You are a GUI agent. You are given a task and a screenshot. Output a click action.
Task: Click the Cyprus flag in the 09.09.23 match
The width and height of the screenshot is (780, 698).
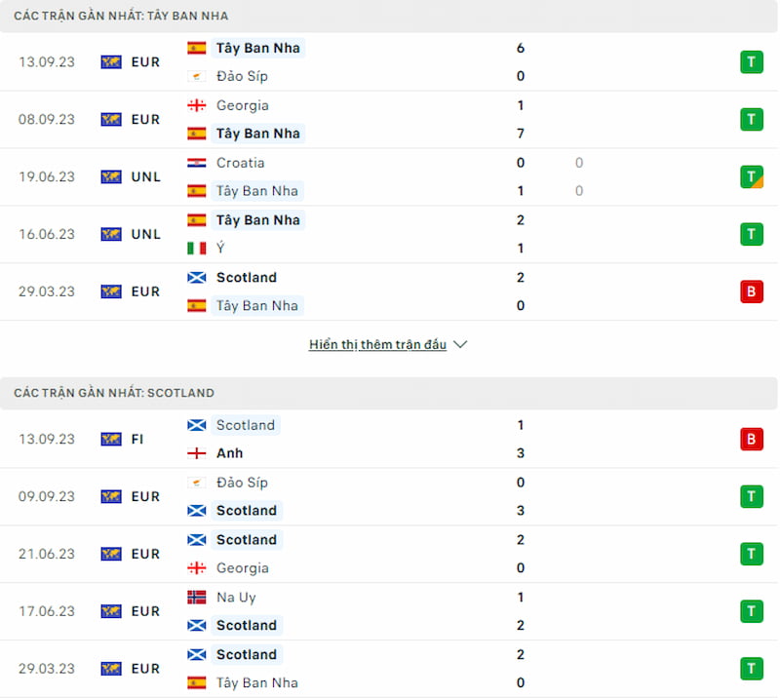pyautogui.click(x=197, y=483)
